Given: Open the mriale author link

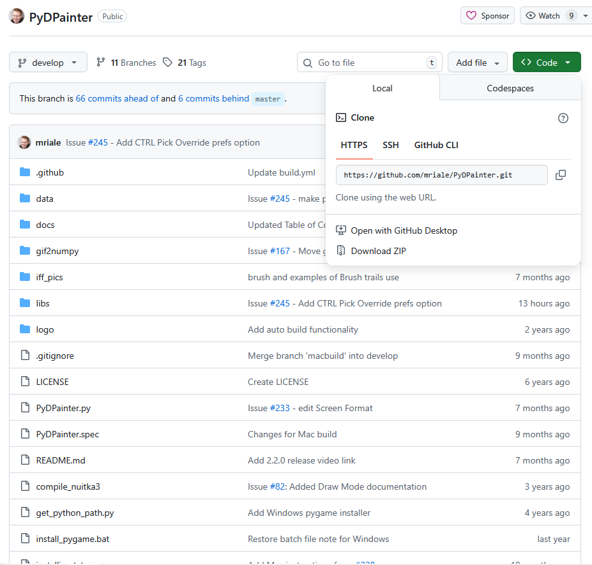Looking at the screenshot, I should (48, 142).
